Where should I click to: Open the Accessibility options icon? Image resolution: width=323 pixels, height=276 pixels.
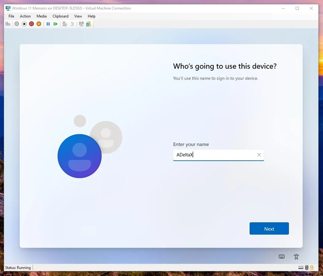[x=296, y=257]
